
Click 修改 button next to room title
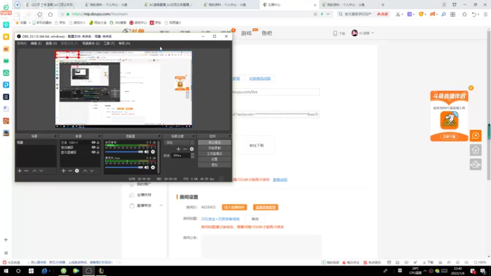(x=255, y=219)
